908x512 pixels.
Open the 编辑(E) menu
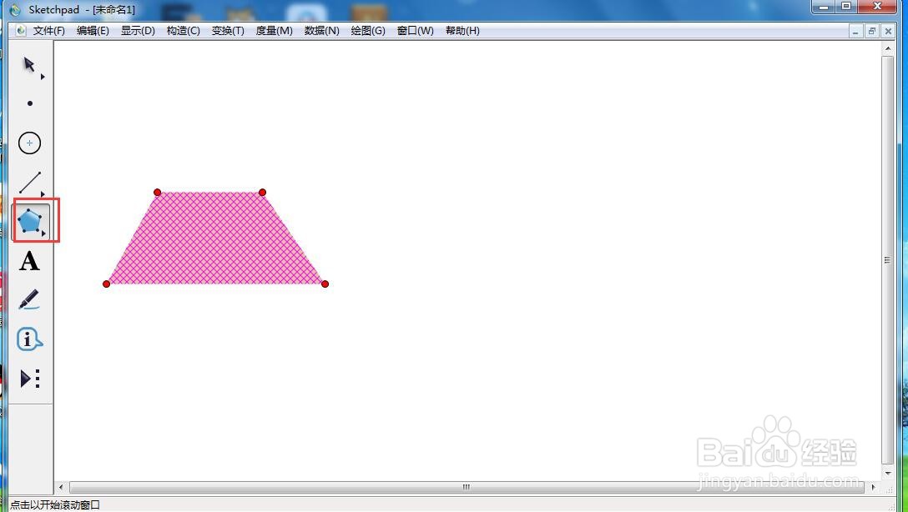click(93, 31)
